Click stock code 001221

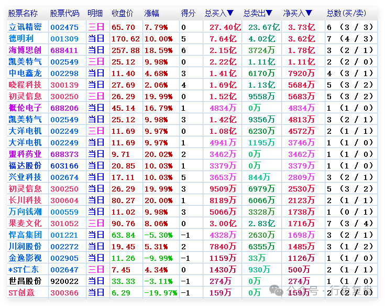click(x=64, y=235)
